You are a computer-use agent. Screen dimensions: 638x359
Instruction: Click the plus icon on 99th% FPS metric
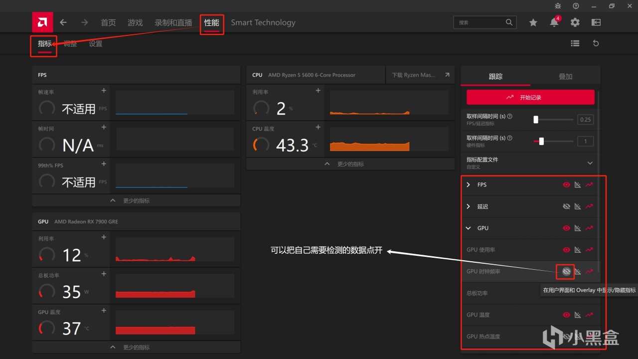(104, 164)
